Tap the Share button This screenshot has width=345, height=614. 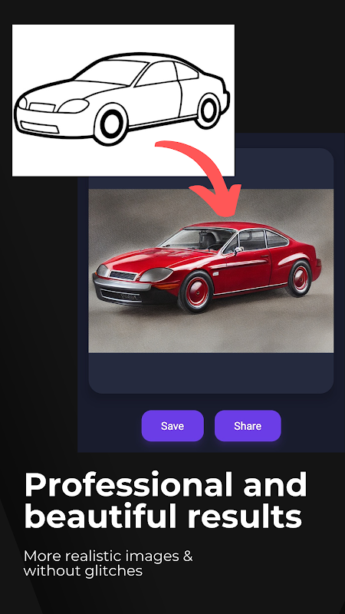[248, 426]
